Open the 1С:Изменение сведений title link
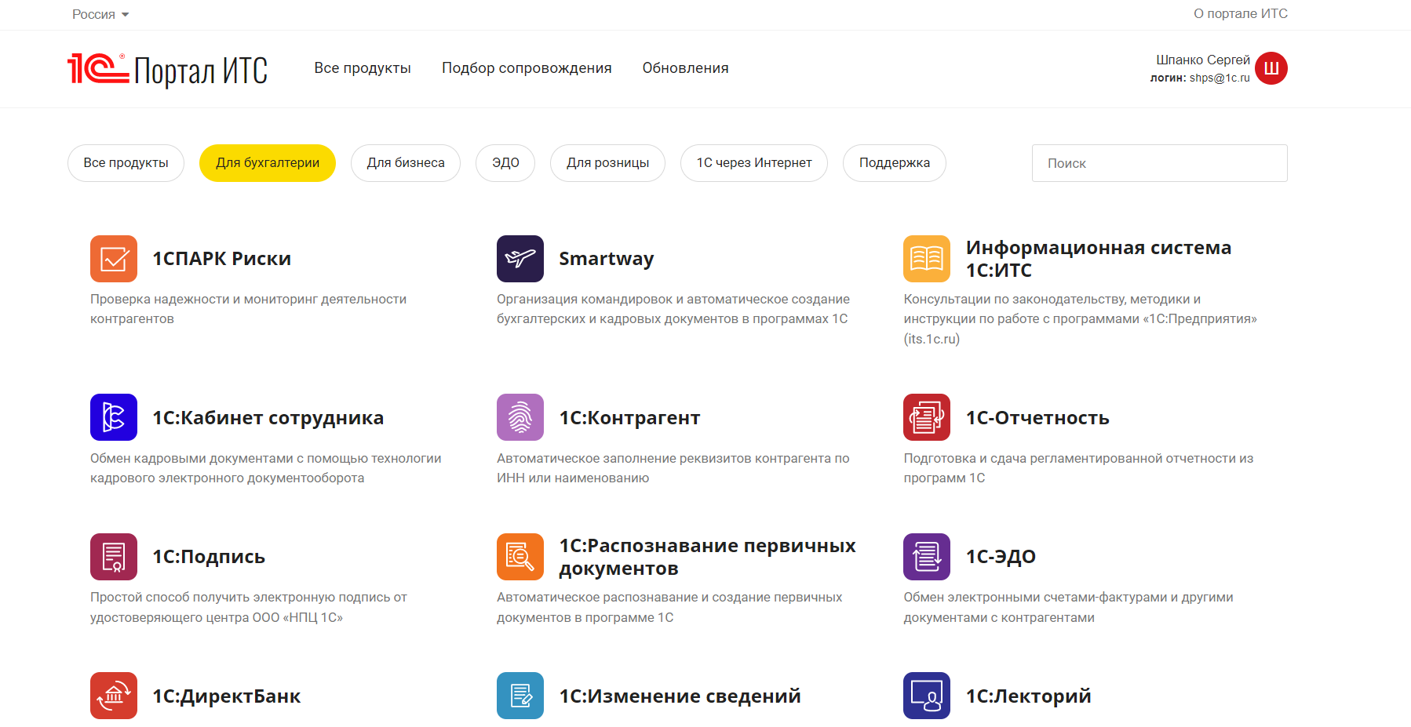Viewport: 1411px width, 727px height. pos(680,696)
